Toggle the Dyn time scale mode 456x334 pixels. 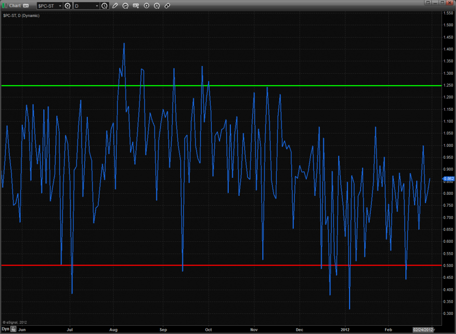[x=5, y=328]
